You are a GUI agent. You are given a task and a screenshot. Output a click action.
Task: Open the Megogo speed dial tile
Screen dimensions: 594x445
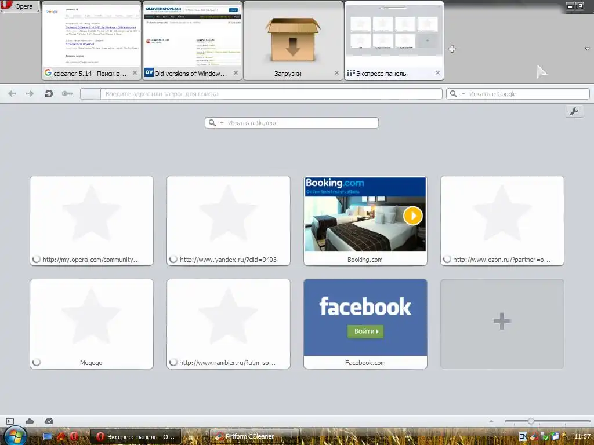pos(92,324)
